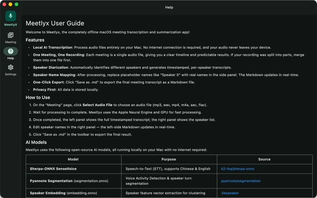Image resolution: width=317 pixels, height=198 pixels.
Task: Click the Features section heading
Action: [35, 40]
